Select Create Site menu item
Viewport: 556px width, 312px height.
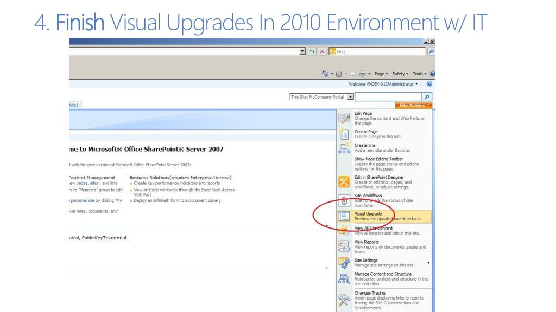click(x=384, y=147)
